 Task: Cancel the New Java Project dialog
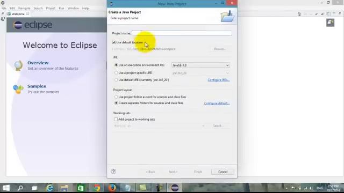(223, 172)
